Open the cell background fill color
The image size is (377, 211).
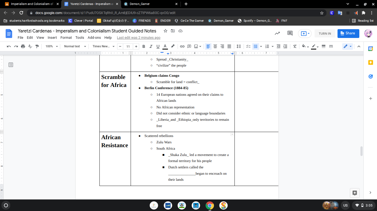(x=305, y=46)
